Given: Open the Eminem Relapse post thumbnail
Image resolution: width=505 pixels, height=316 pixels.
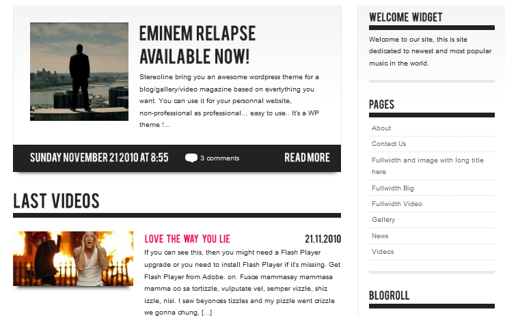Looking at the screenshot, I should 79,72.
